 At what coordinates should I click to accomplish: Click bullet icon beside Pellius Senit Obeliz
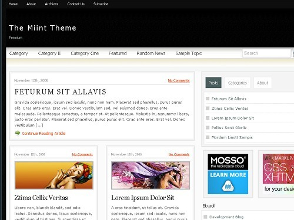click(208, 127)
